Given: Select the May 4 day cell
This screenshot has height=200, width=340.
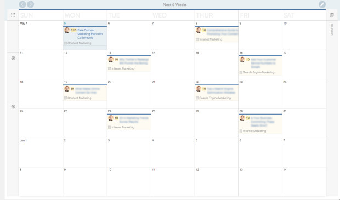Looking at the screenshot, I should point(41,35).
